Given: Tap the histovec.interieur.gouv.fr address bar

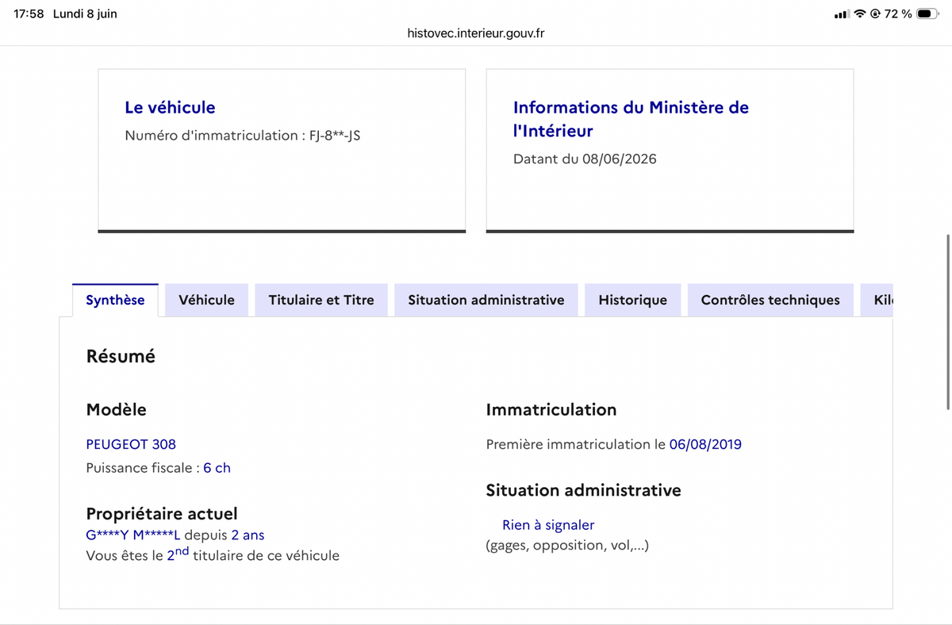Looking at the screenshot, I should click(476, 33).
